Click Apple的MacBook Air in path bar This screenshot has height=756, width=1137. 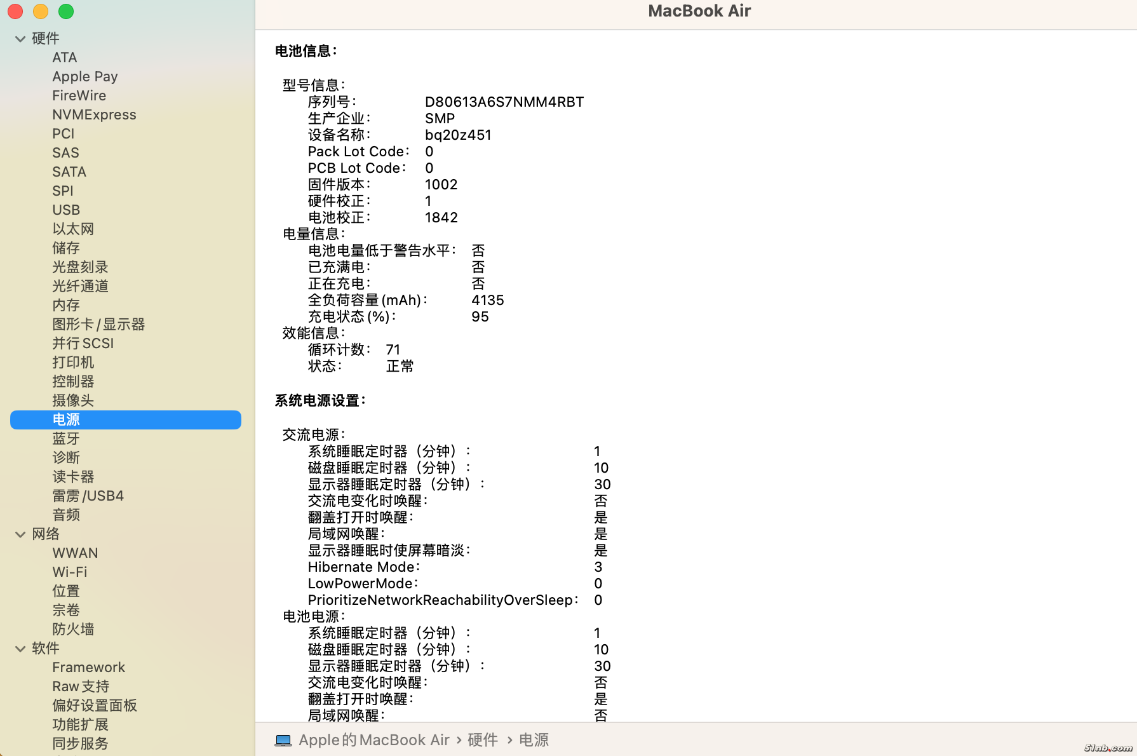(373, 740)
